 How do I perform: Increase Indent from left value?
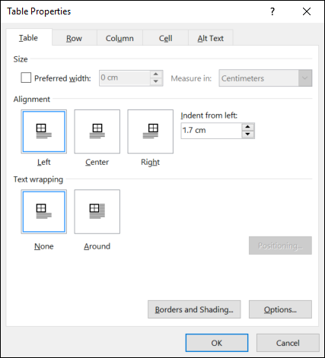(x=248, y=127)
